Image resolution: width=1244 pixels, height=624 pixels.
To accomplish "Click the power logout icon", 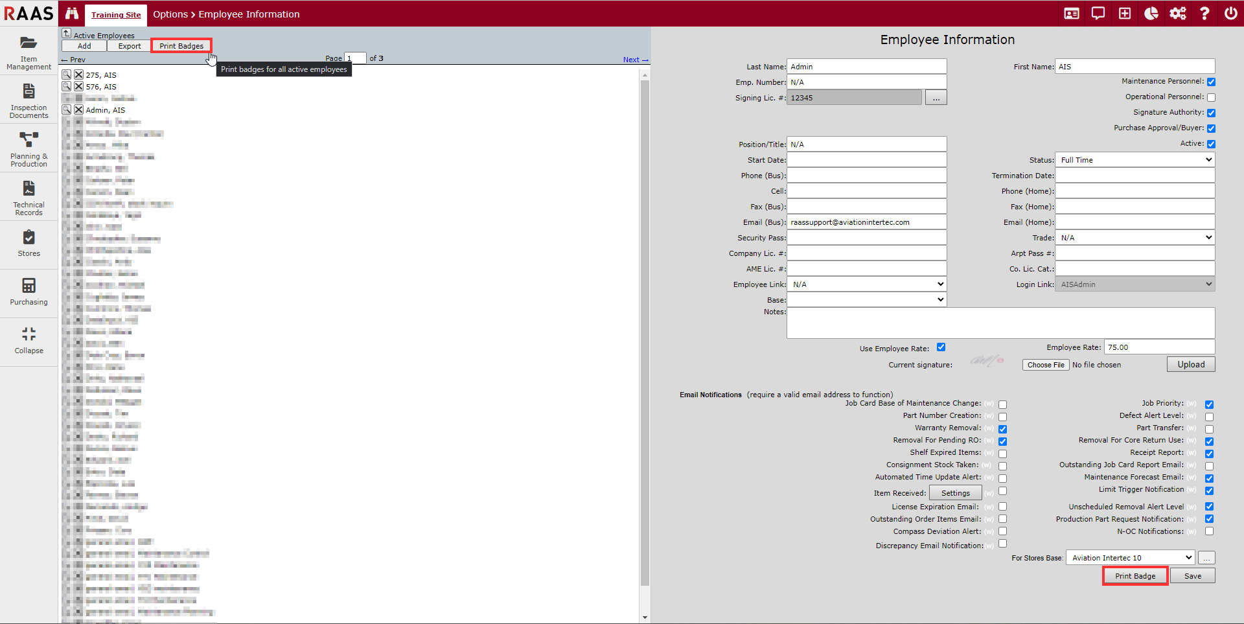I will (x=1230, y=14).
